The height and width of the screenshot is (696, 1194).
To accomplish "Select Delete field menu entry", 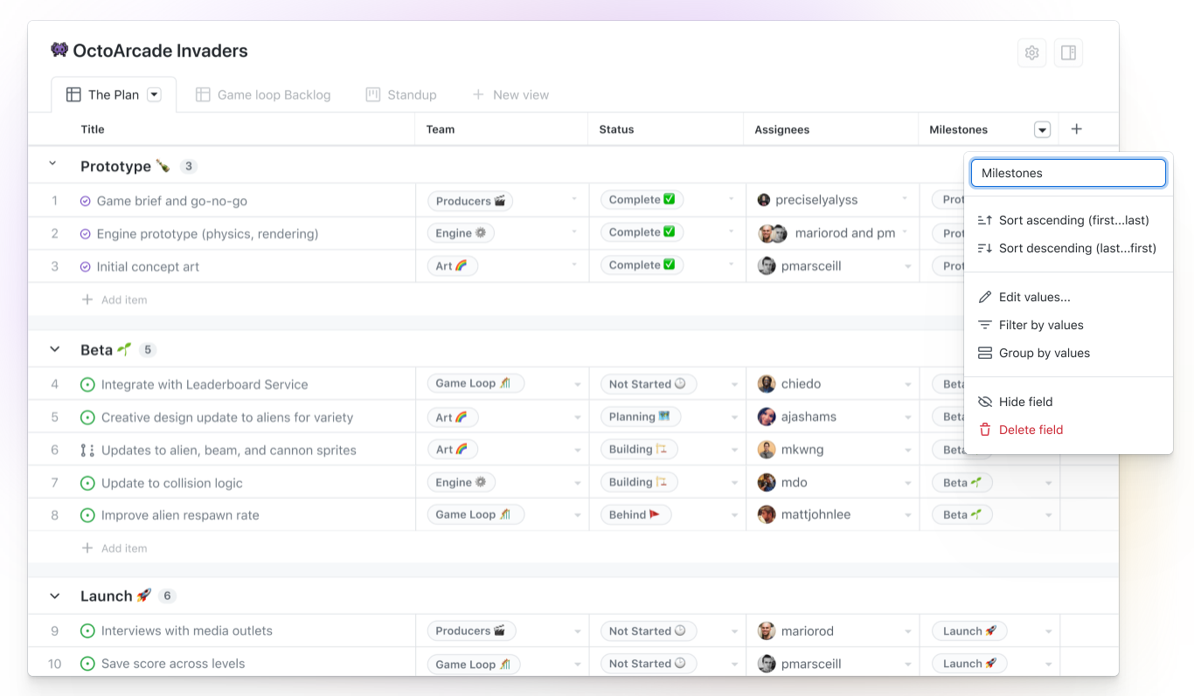I will pos(1068,430).
